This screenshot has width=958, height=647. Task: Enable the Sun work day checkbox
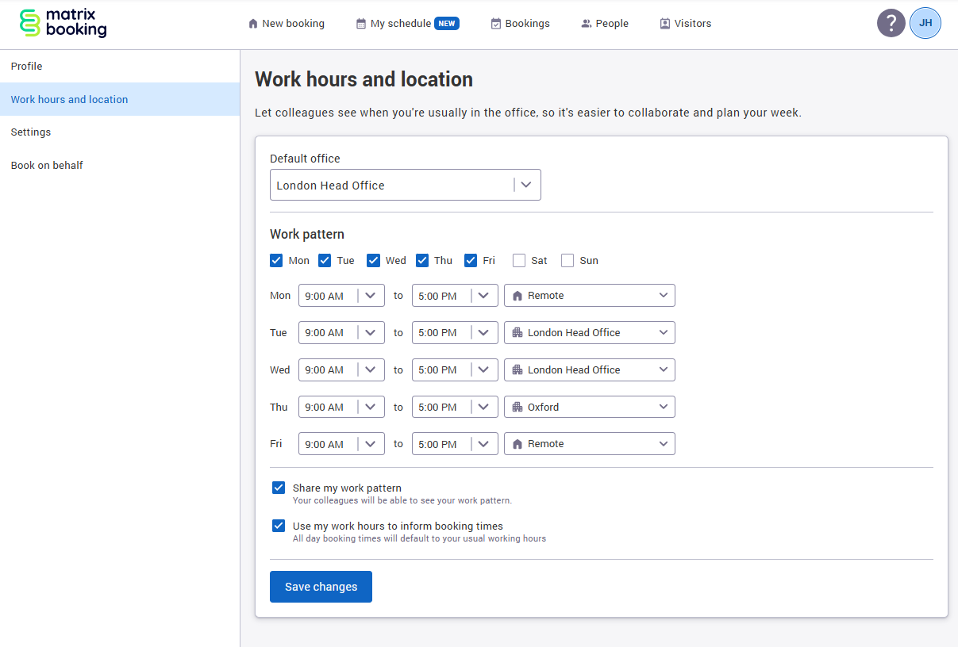coord(567,260)
